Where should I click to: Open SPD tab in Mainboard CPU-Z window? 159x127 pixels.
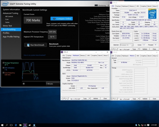coord(88,56)
